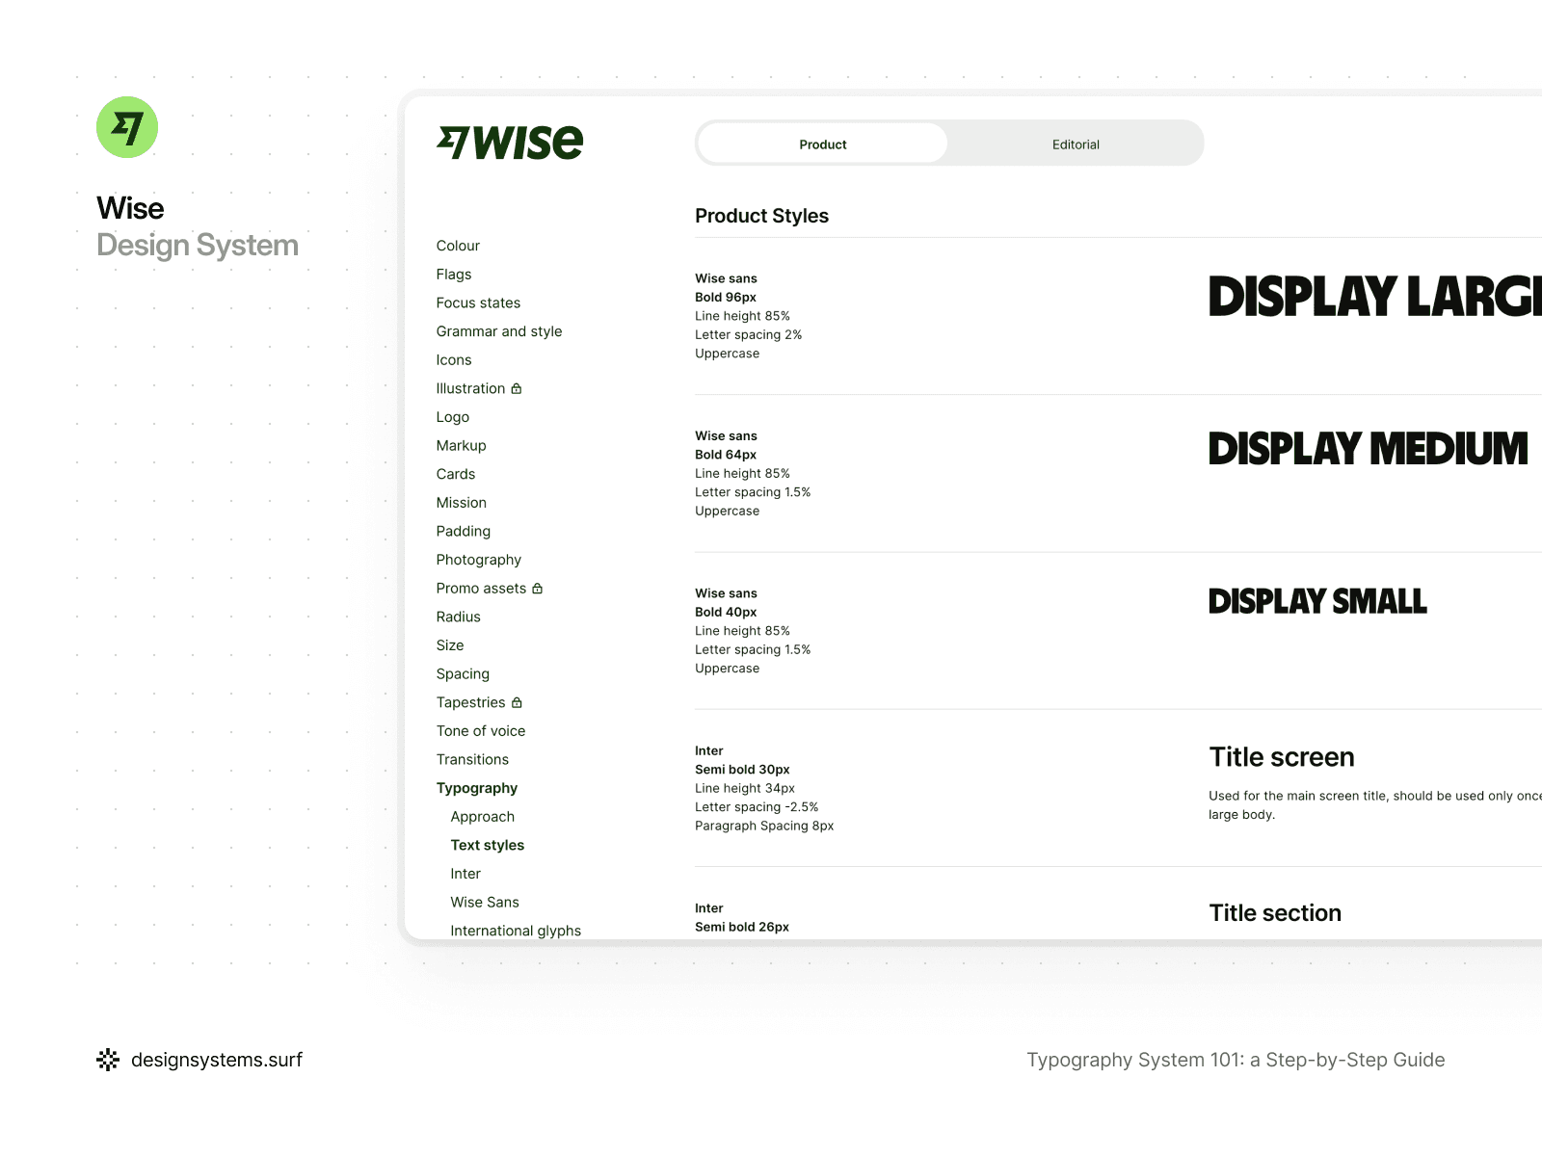This screenshot has width=1542, height=1156.
Task: Click the lock icon next to Tapestries
Action: [517, 702]
